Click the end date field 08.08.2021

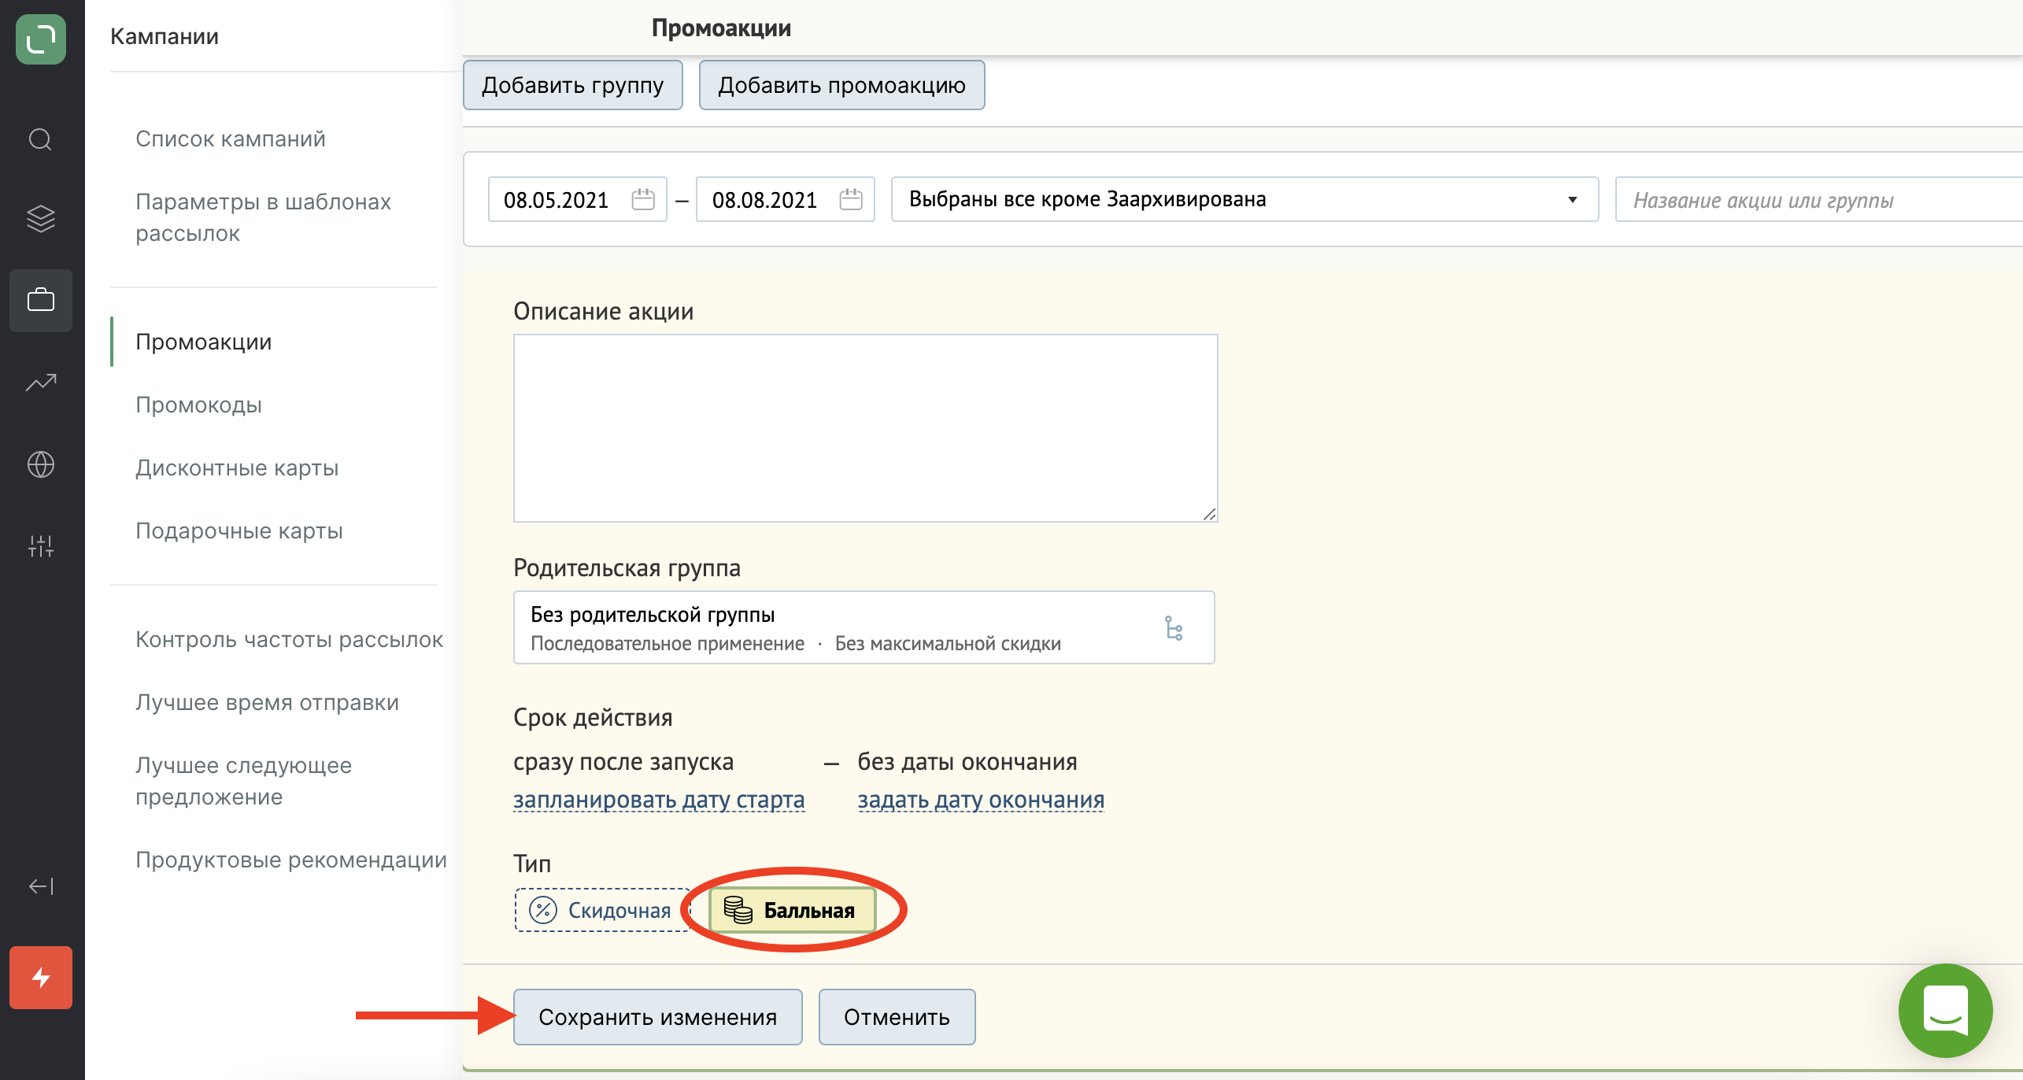click(785, 199)
